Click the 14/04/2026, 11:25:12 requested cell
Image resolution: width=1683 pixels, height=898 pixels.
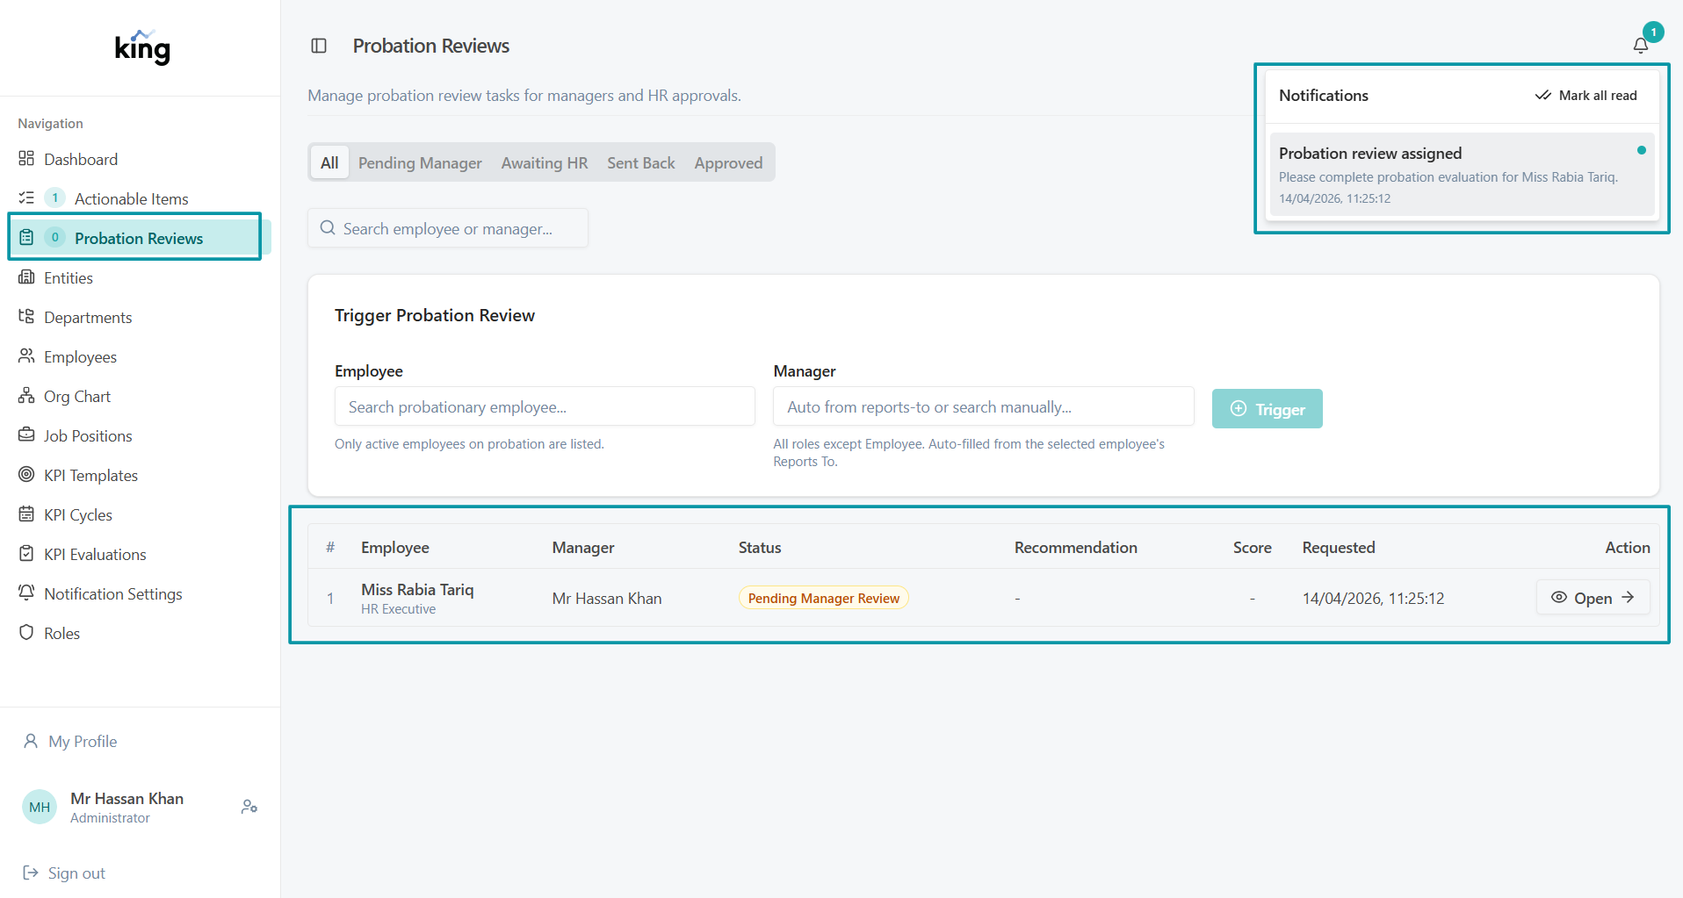[x=1373, y=598]
